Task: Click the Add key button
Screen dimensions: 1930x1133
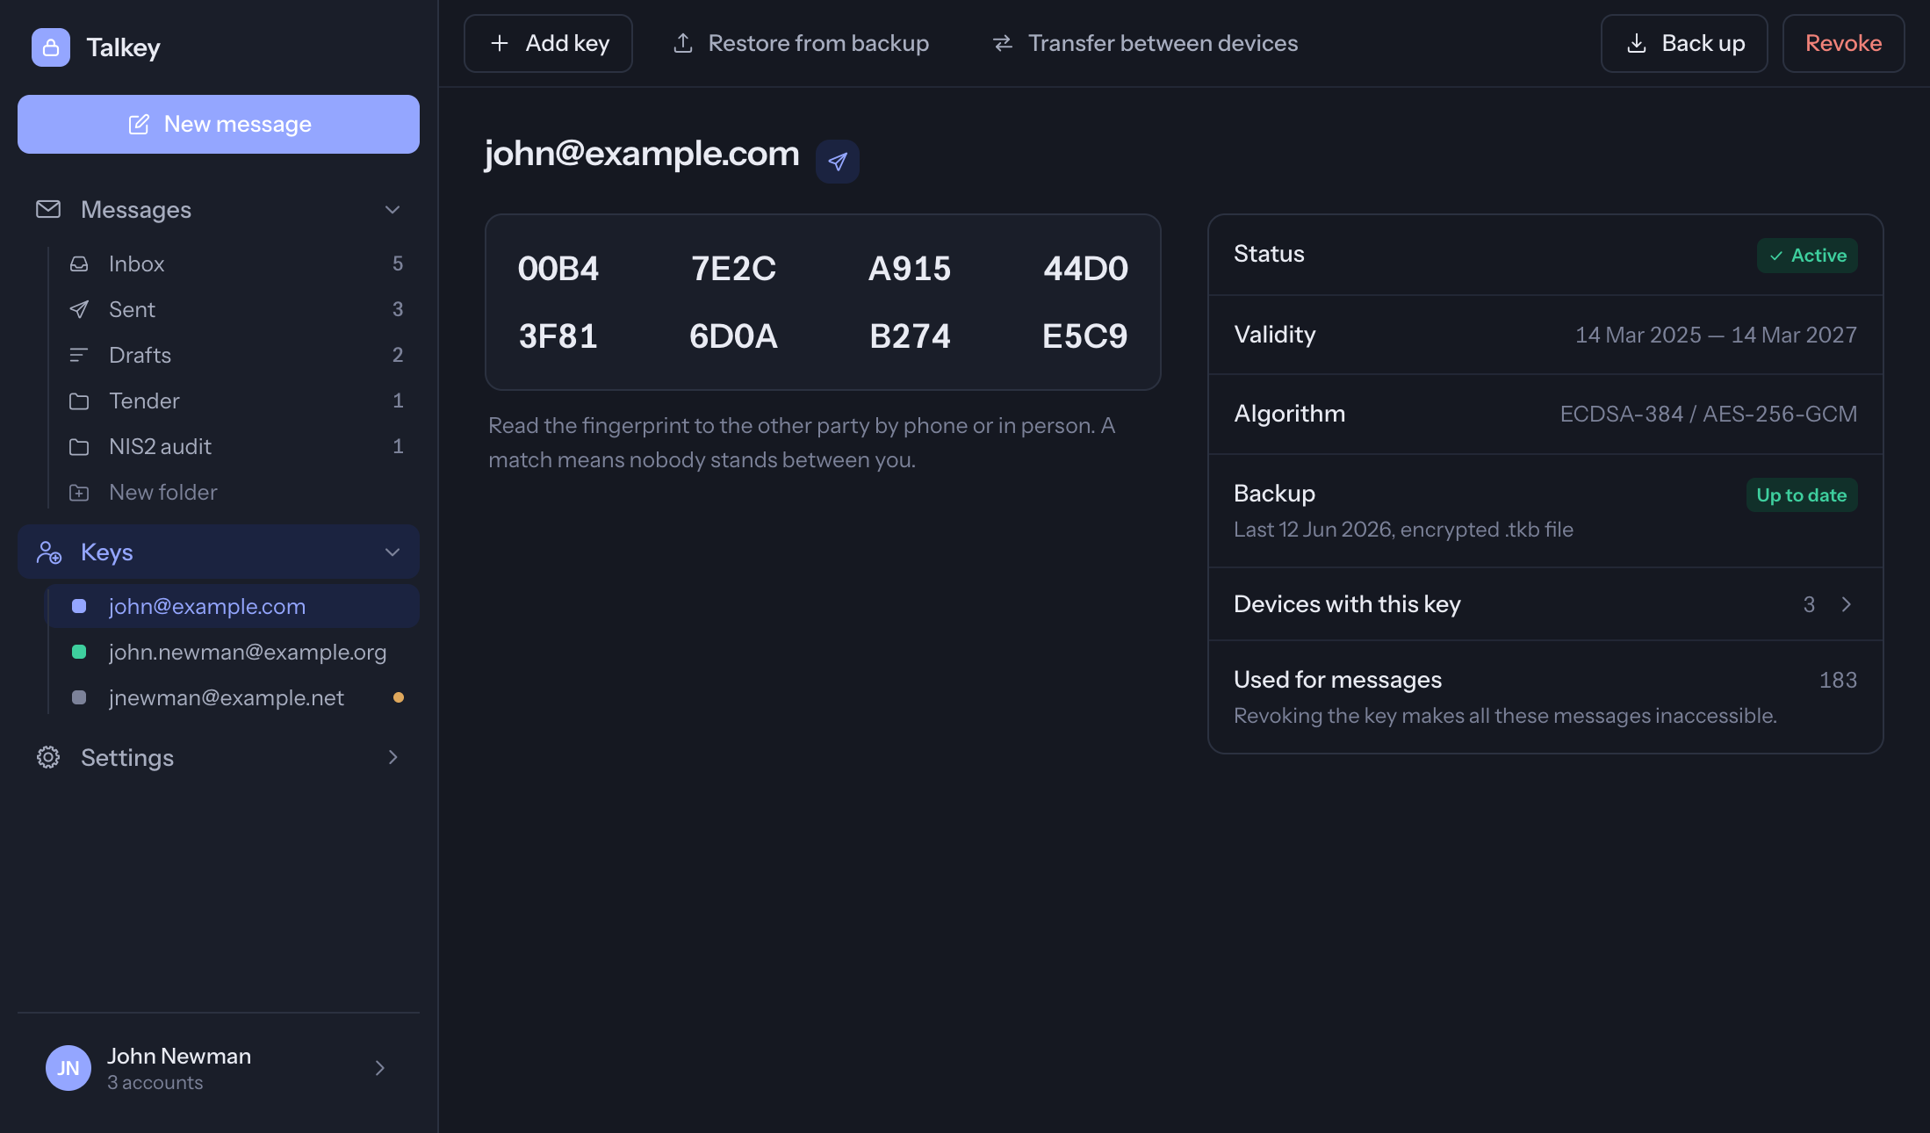Action: [549, 43]
